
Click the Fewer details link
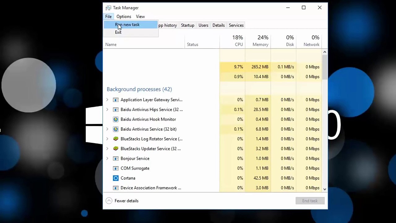pos(127,201)
